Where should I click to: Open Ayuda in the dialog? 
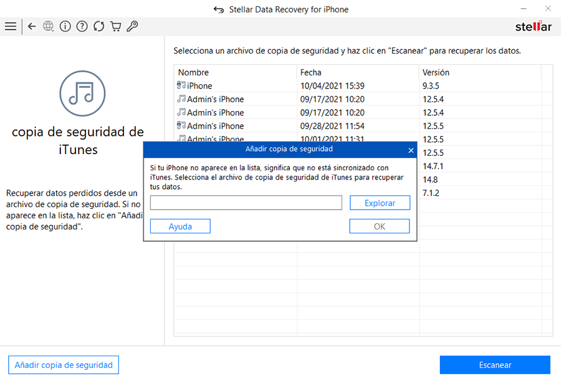click(x=180, y=226)
